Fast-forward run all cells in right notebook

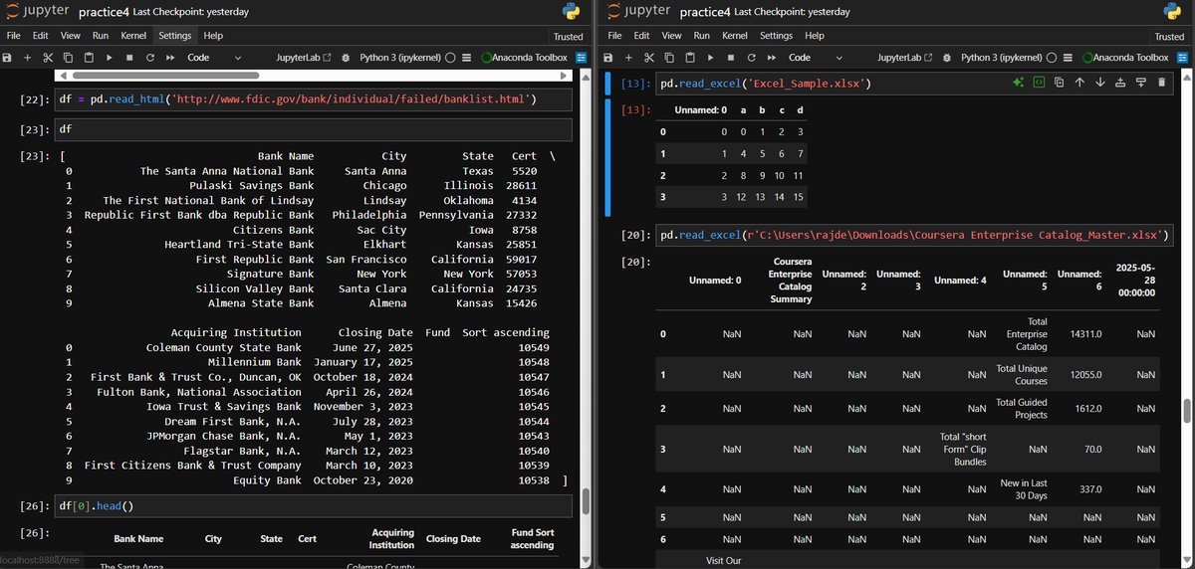[x=771, y=58]
